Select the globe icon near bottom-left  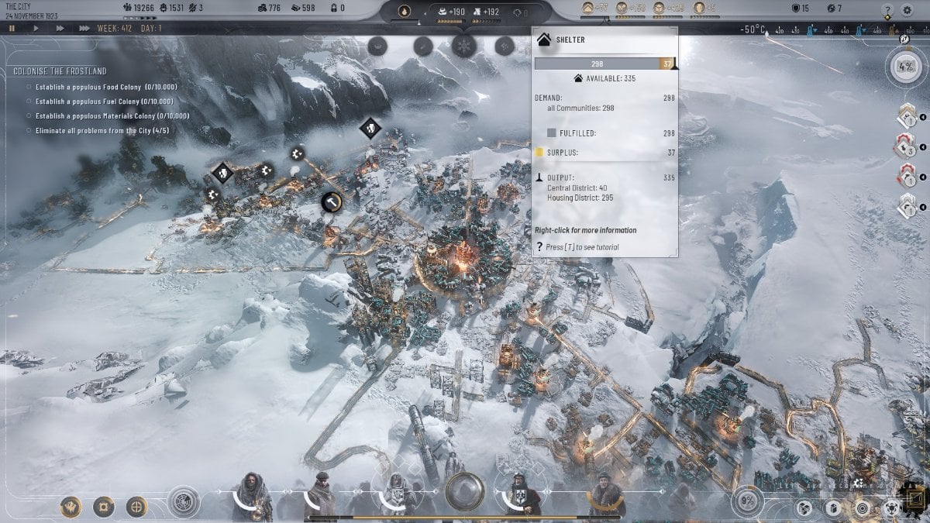[x=136, y=505]
